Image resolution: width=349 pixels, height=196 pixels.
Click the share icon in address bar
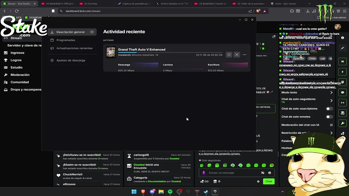(250, 11)
